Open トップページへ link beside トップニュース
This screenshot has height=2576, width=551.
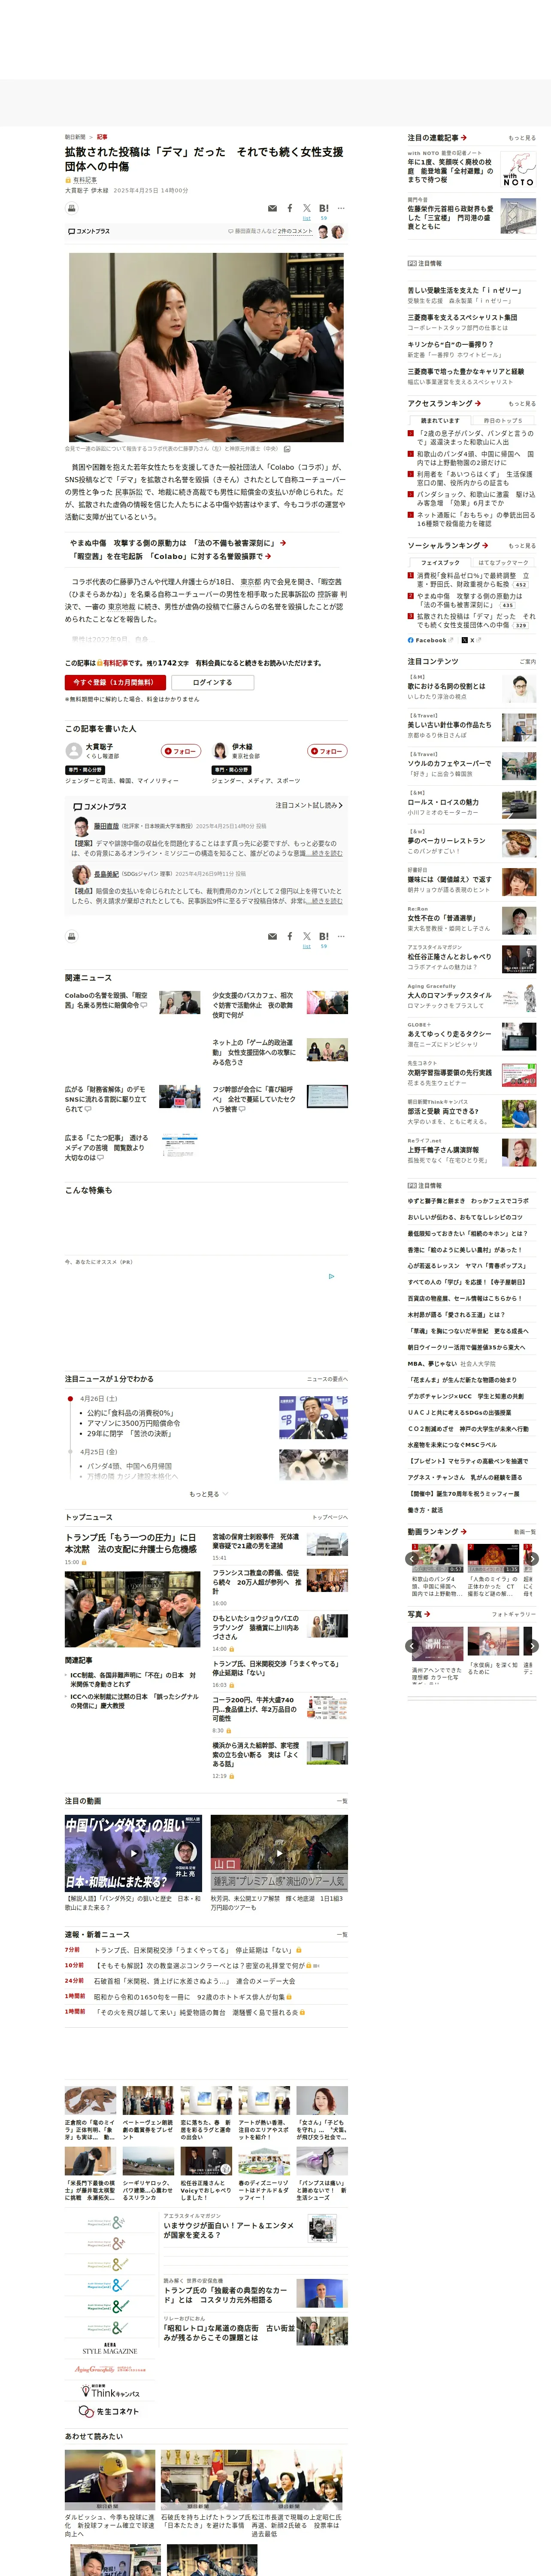[330, 1517]
